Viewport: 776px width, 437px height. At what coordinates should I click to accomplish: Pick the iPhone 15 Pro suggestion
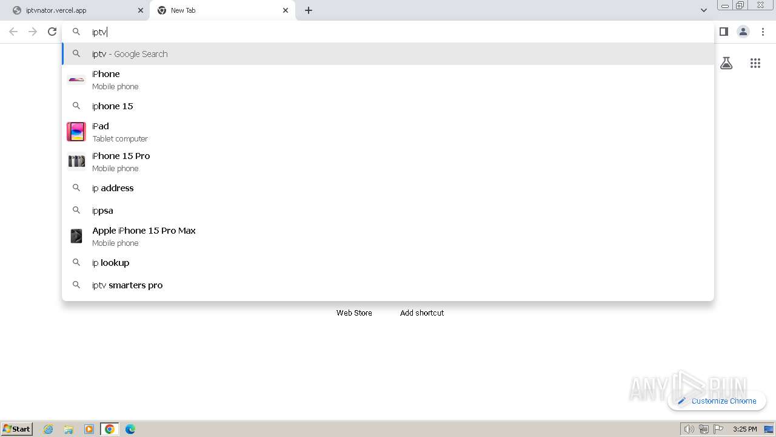tap(388, 162)
